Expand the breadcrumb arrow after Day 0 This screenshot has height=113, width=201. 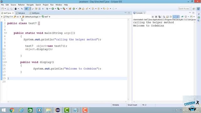pyautogui.click(x=12, y=17)
